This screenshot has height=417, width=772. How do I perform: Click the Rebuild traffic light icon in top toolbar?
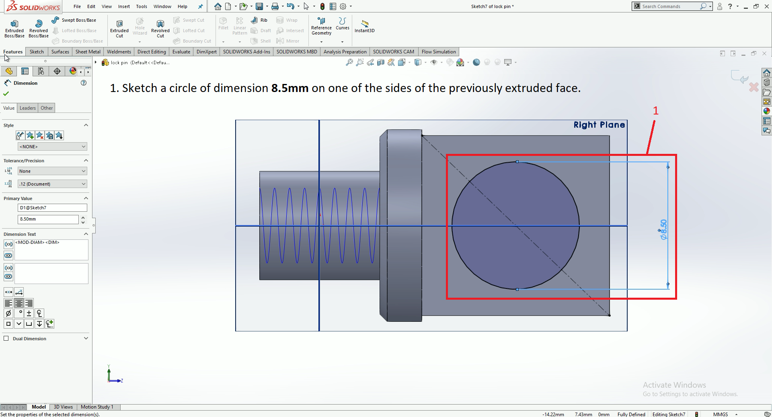[322, 6]
